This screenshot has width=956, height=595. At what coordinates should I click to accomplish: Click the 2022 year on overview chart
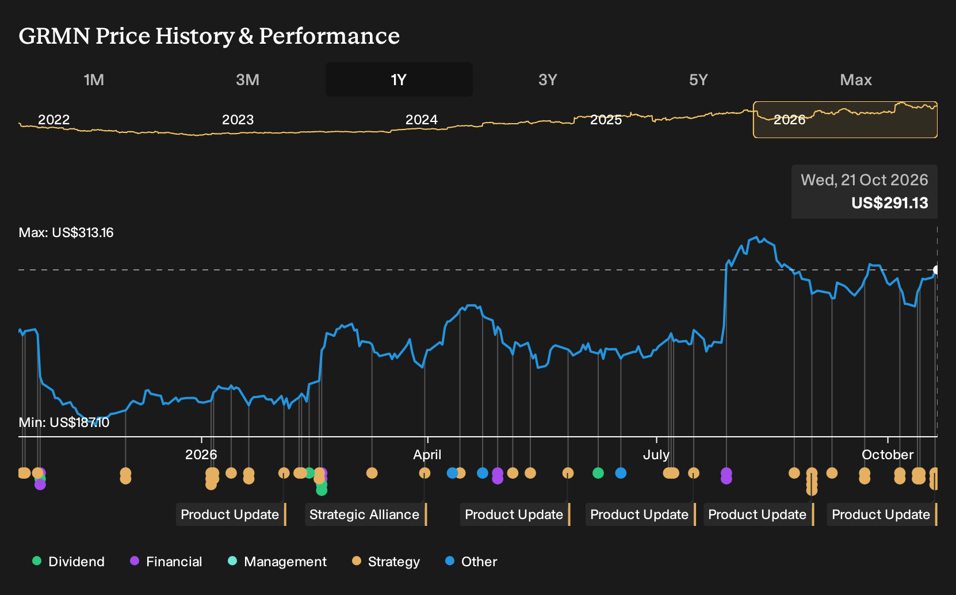(x=53, y=120)
